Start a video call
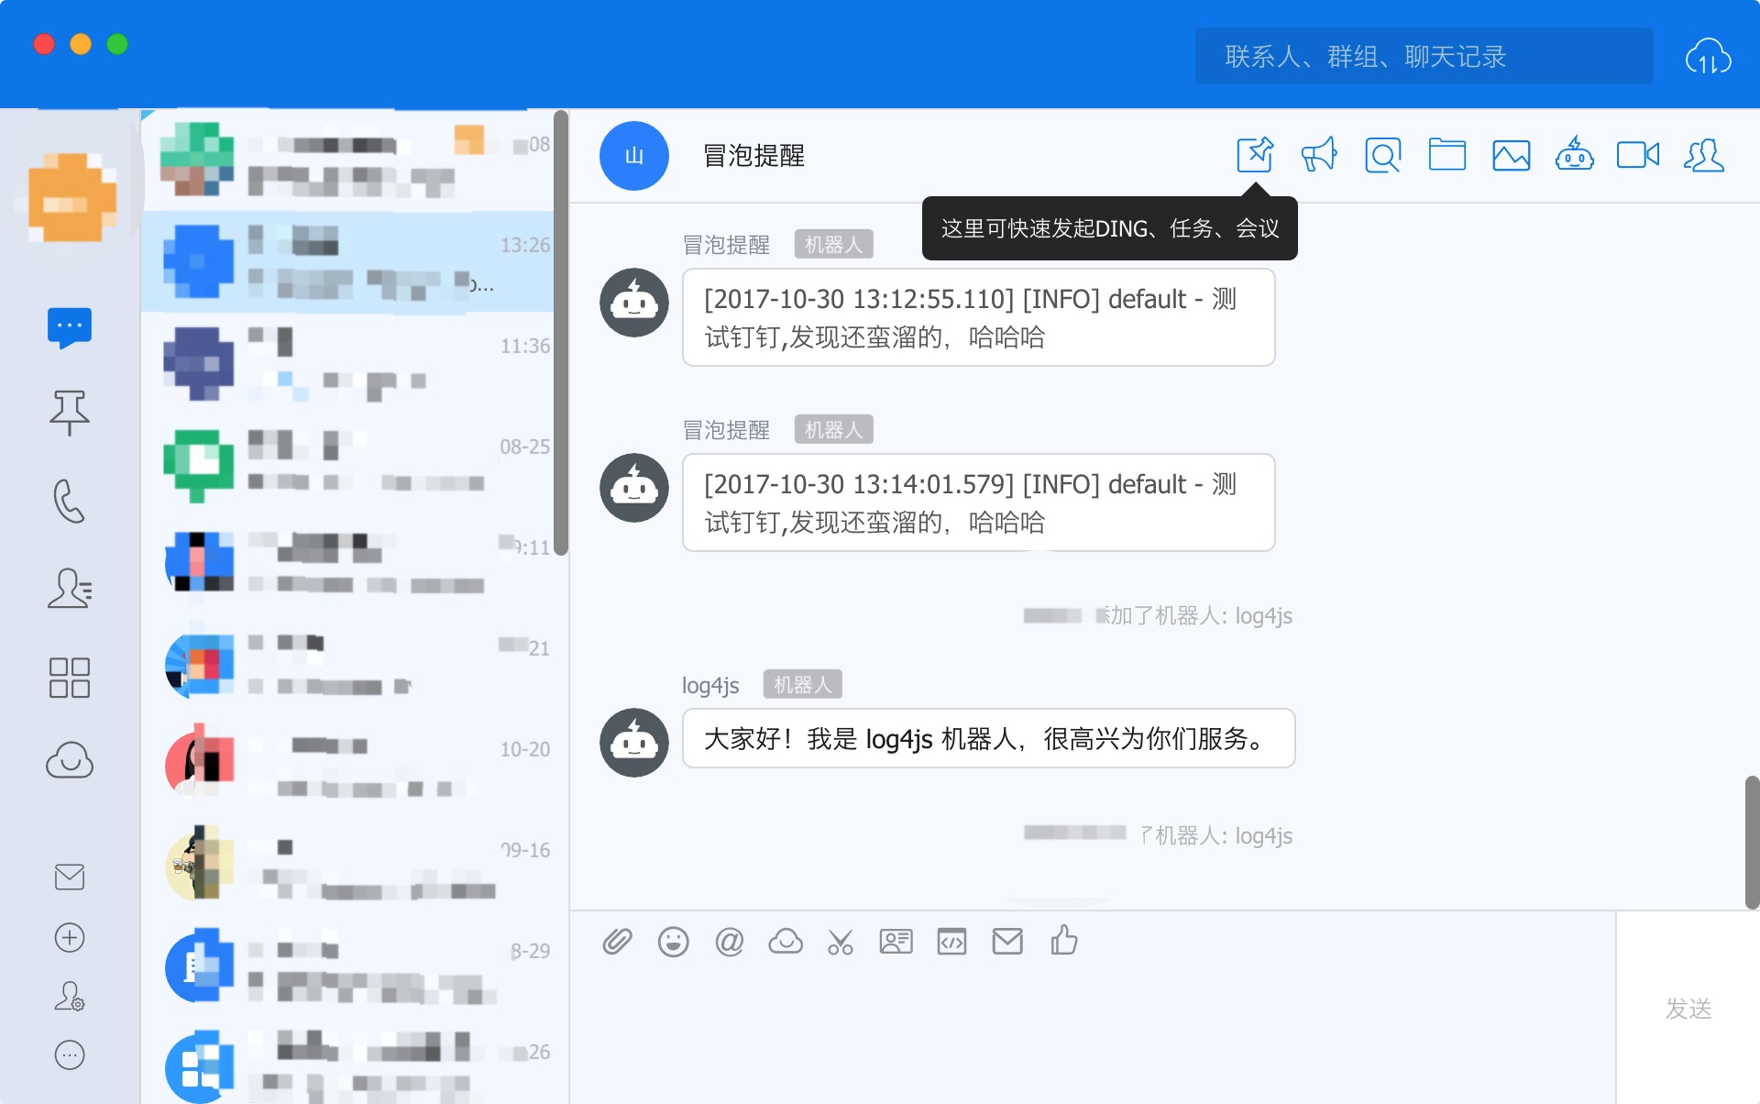1760x1104 pixels. (1638, 155)
